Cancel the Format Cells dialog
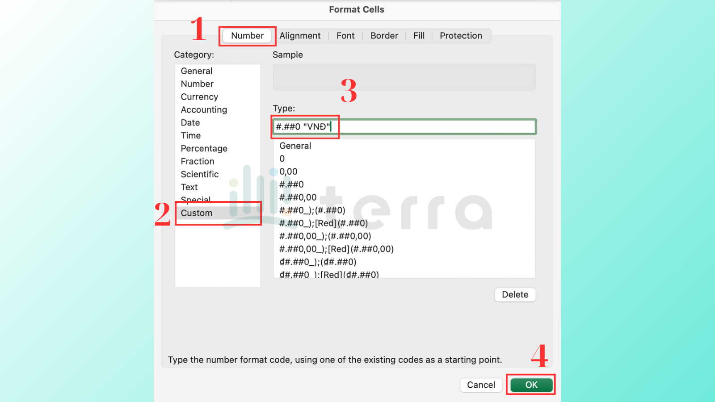Screen dimensions: 715x402 pos(481,385)
